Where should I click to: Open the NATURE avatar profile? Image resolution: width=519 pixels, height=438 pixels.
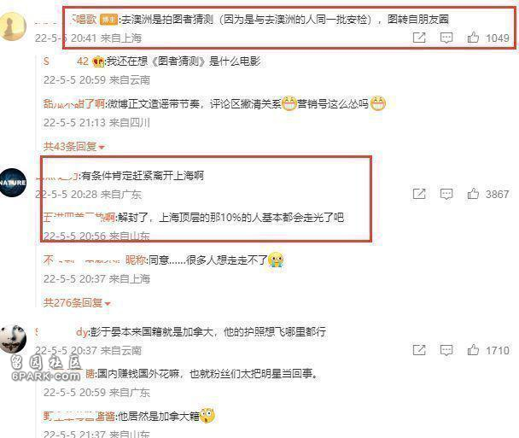13,183
